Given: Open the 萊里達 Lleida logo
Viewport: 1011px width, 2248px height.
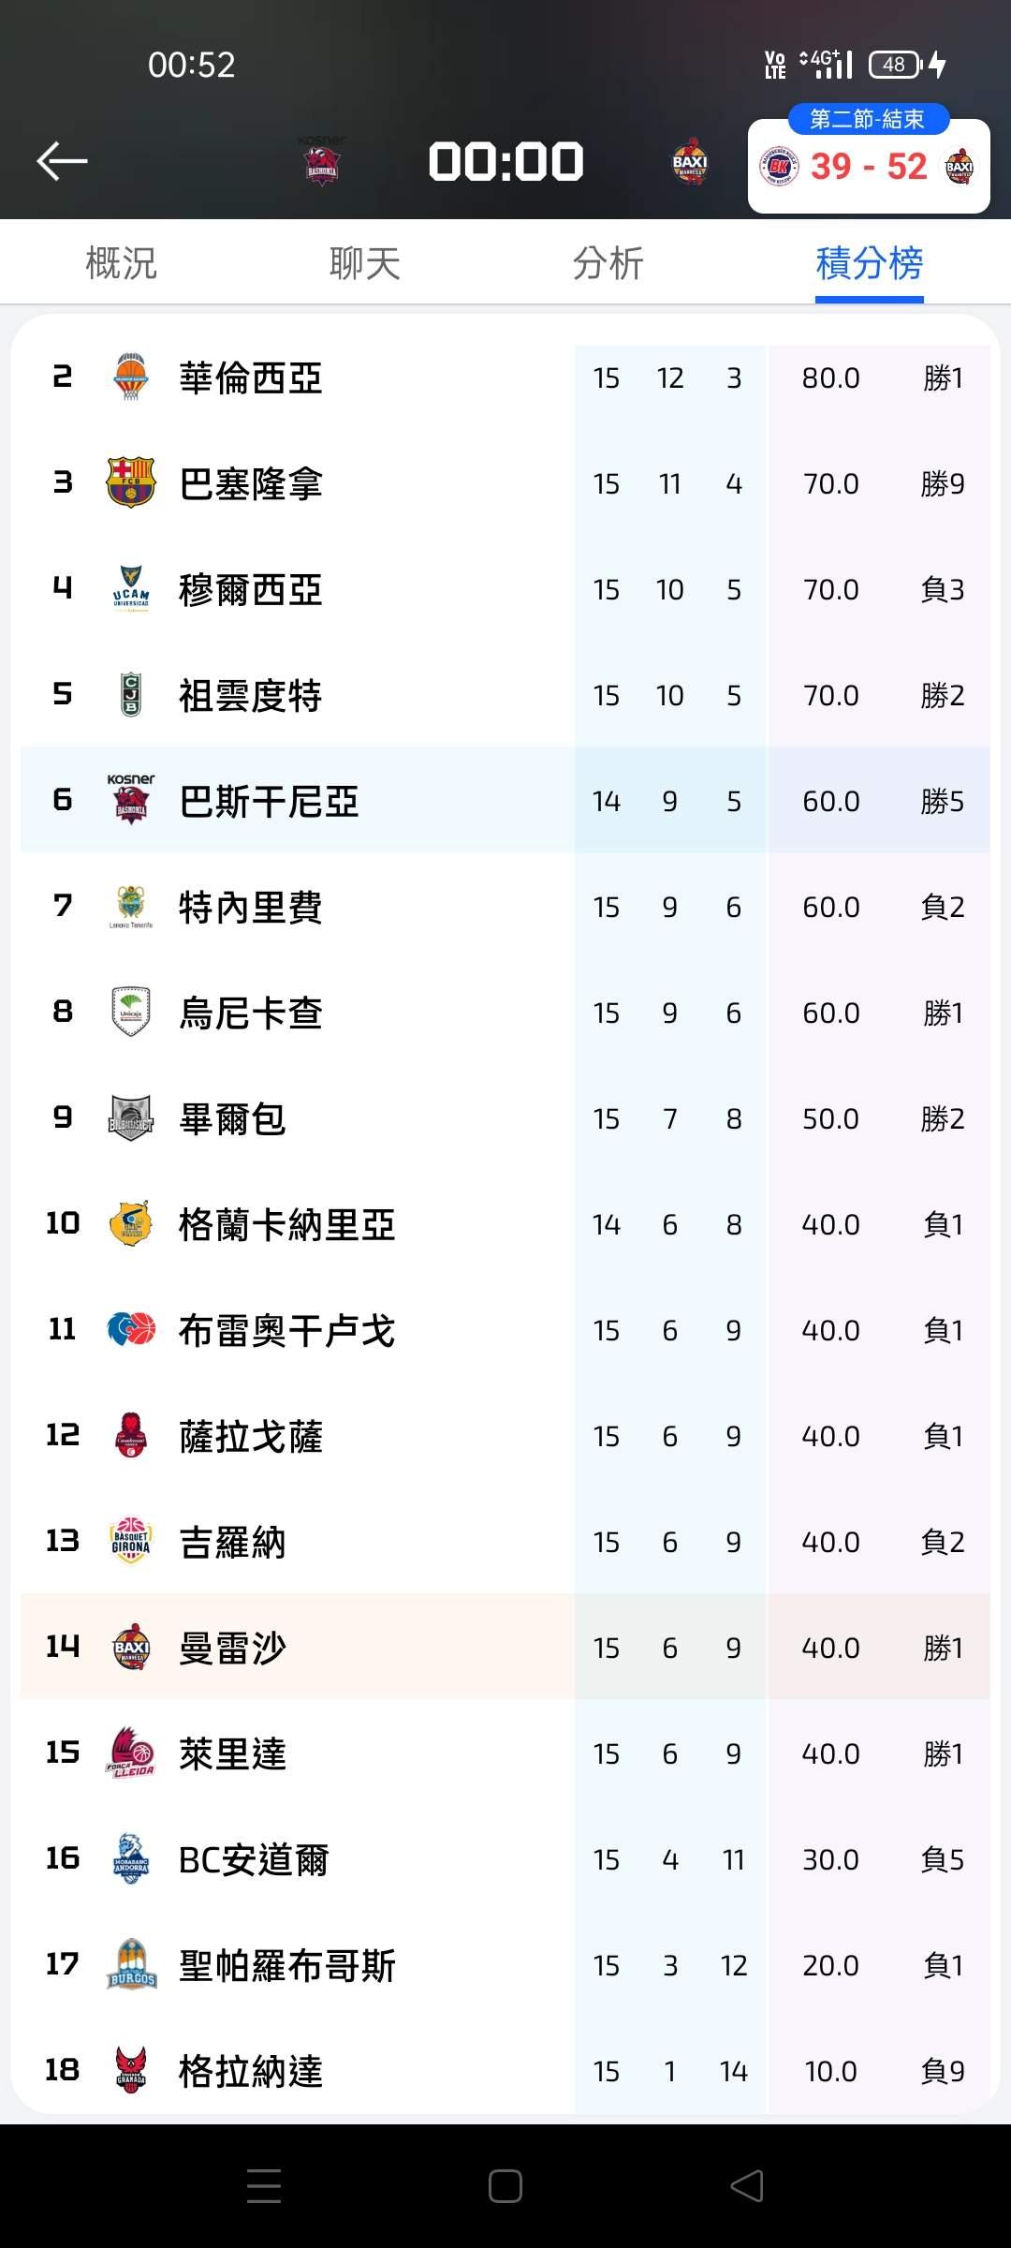Looking at the screenshot, I should pos(131,1753).
